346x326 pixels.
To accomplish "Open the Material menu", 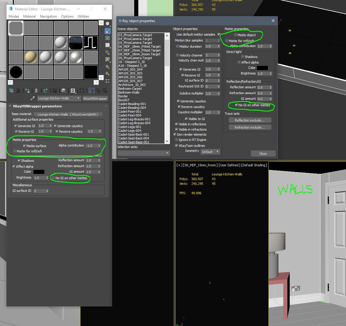I will tap(30, 16).
